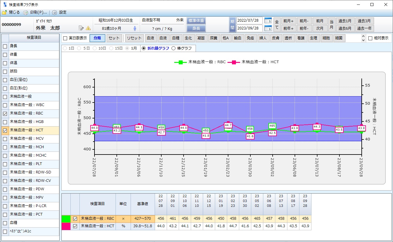This screenshot has height=242, width=393.
Task: Click the patient memo edit icon
Action: tap(81, 28)
